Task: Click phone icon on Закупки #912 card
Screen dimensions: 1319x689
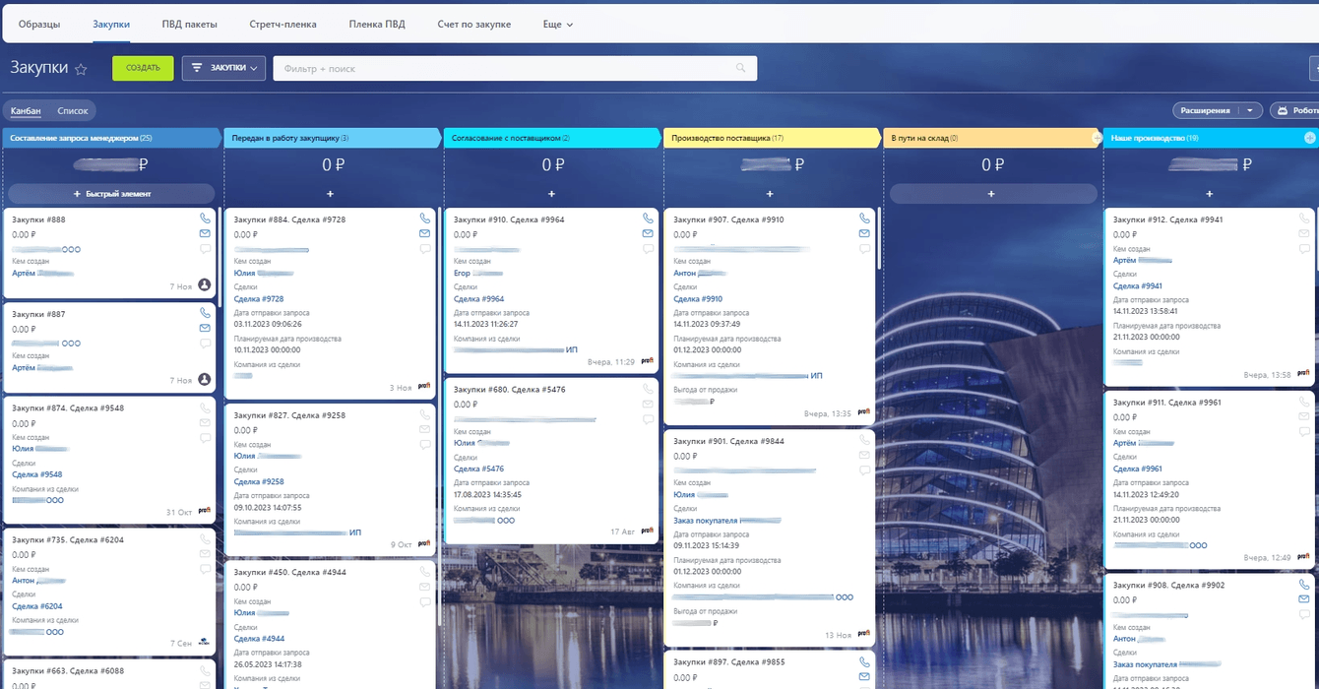Action: pos(1304,219)
